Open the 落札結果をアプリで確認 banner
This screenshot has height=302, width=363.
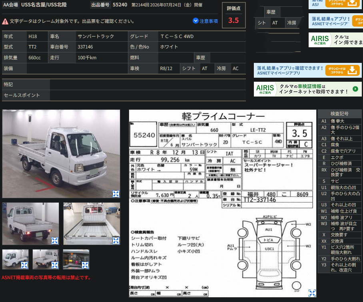click(308, 70)
